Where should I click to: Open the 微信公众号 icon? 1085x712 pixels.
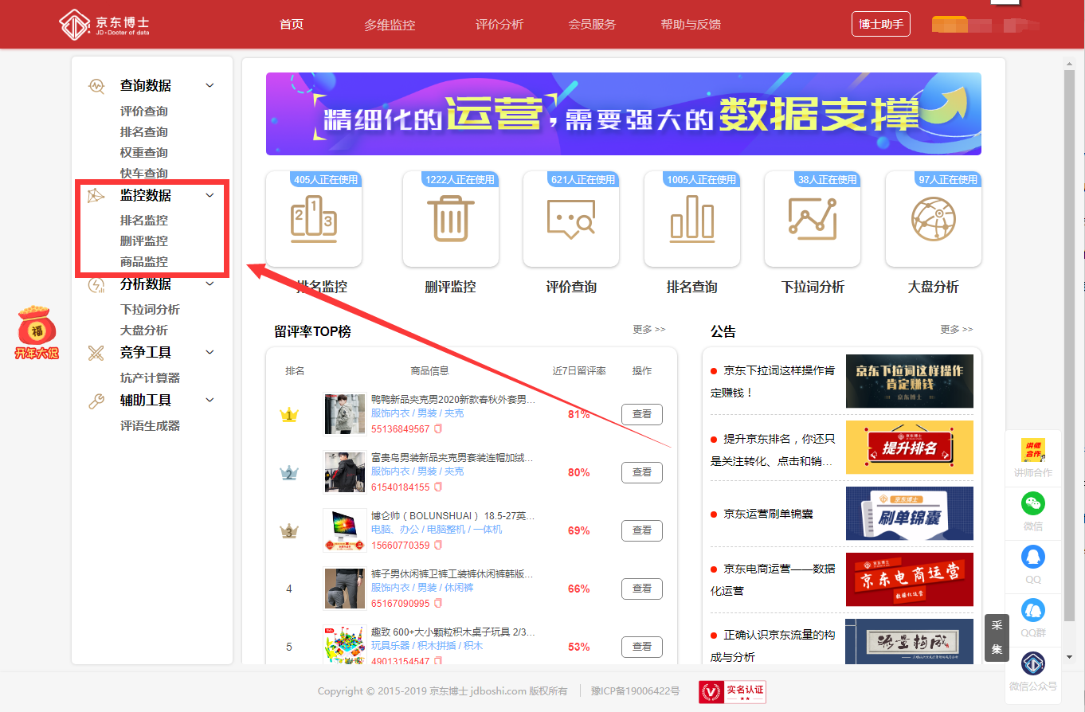1033,663
